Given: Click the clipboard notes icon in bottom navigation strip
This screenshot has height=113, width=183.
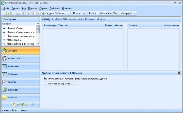Looking at the screenshot, I should click(13, 104).
